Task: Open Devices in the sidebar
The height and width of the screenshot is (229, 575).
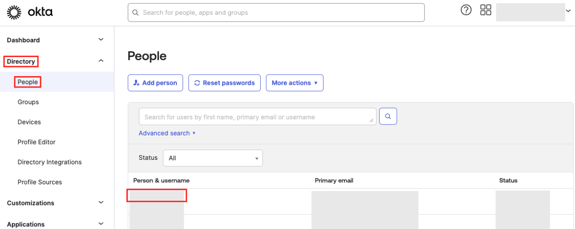Action: (x=29, y=122)
